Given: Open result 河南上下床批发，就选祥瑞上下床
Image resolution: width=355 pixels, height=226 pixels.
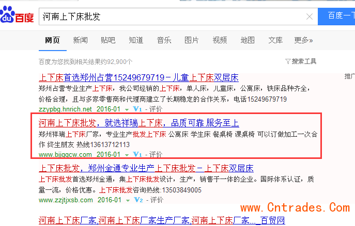Looking at the screenshot, I should coord(139,123).
